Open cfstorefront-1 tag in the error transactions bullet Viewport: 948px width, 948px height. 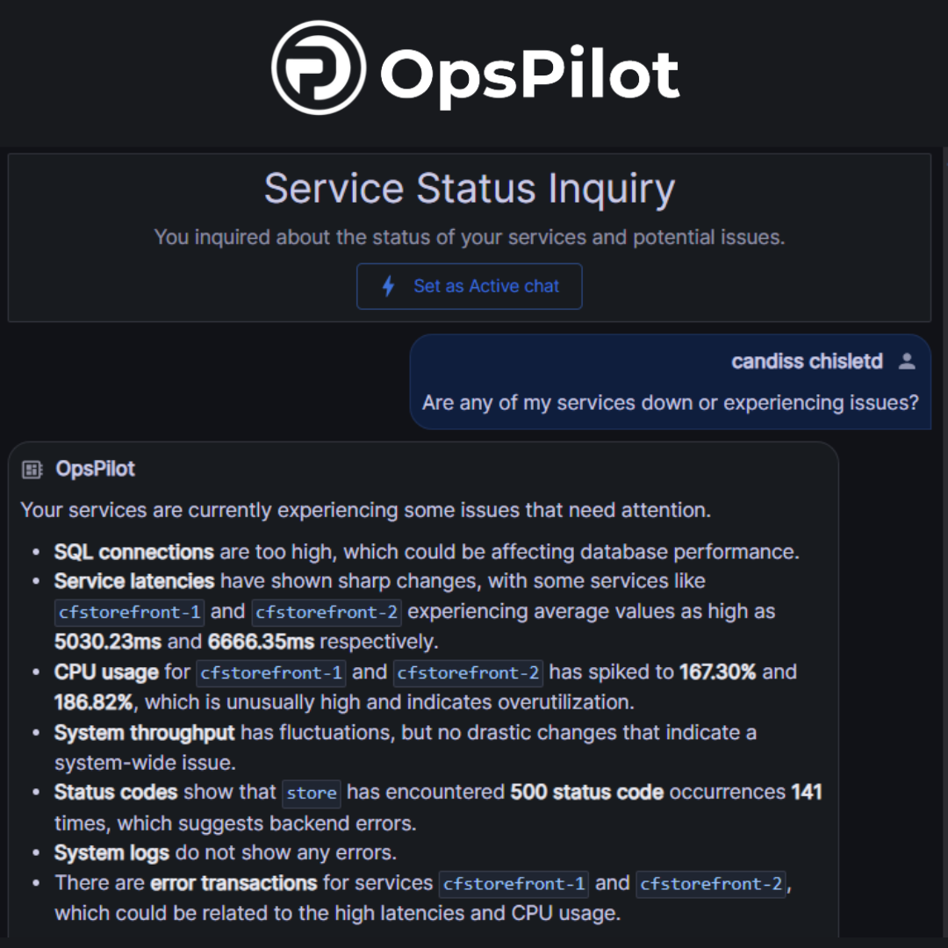click(x=513, y=884)
